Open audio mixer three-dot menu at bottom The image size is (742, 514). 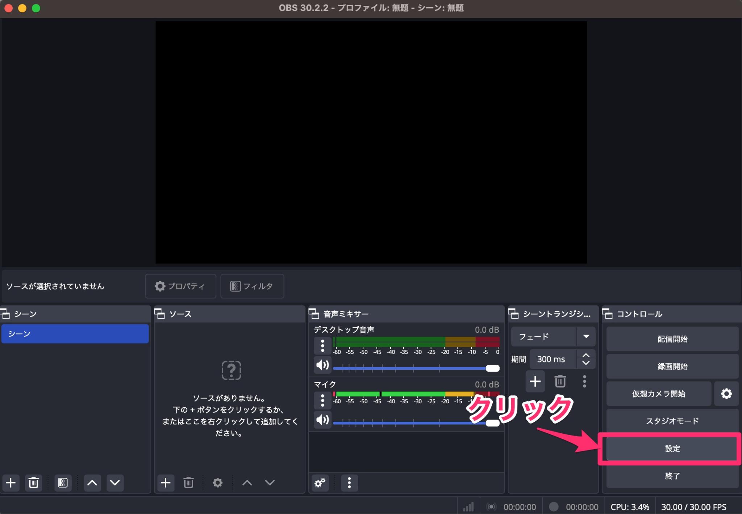click(349, 483)
